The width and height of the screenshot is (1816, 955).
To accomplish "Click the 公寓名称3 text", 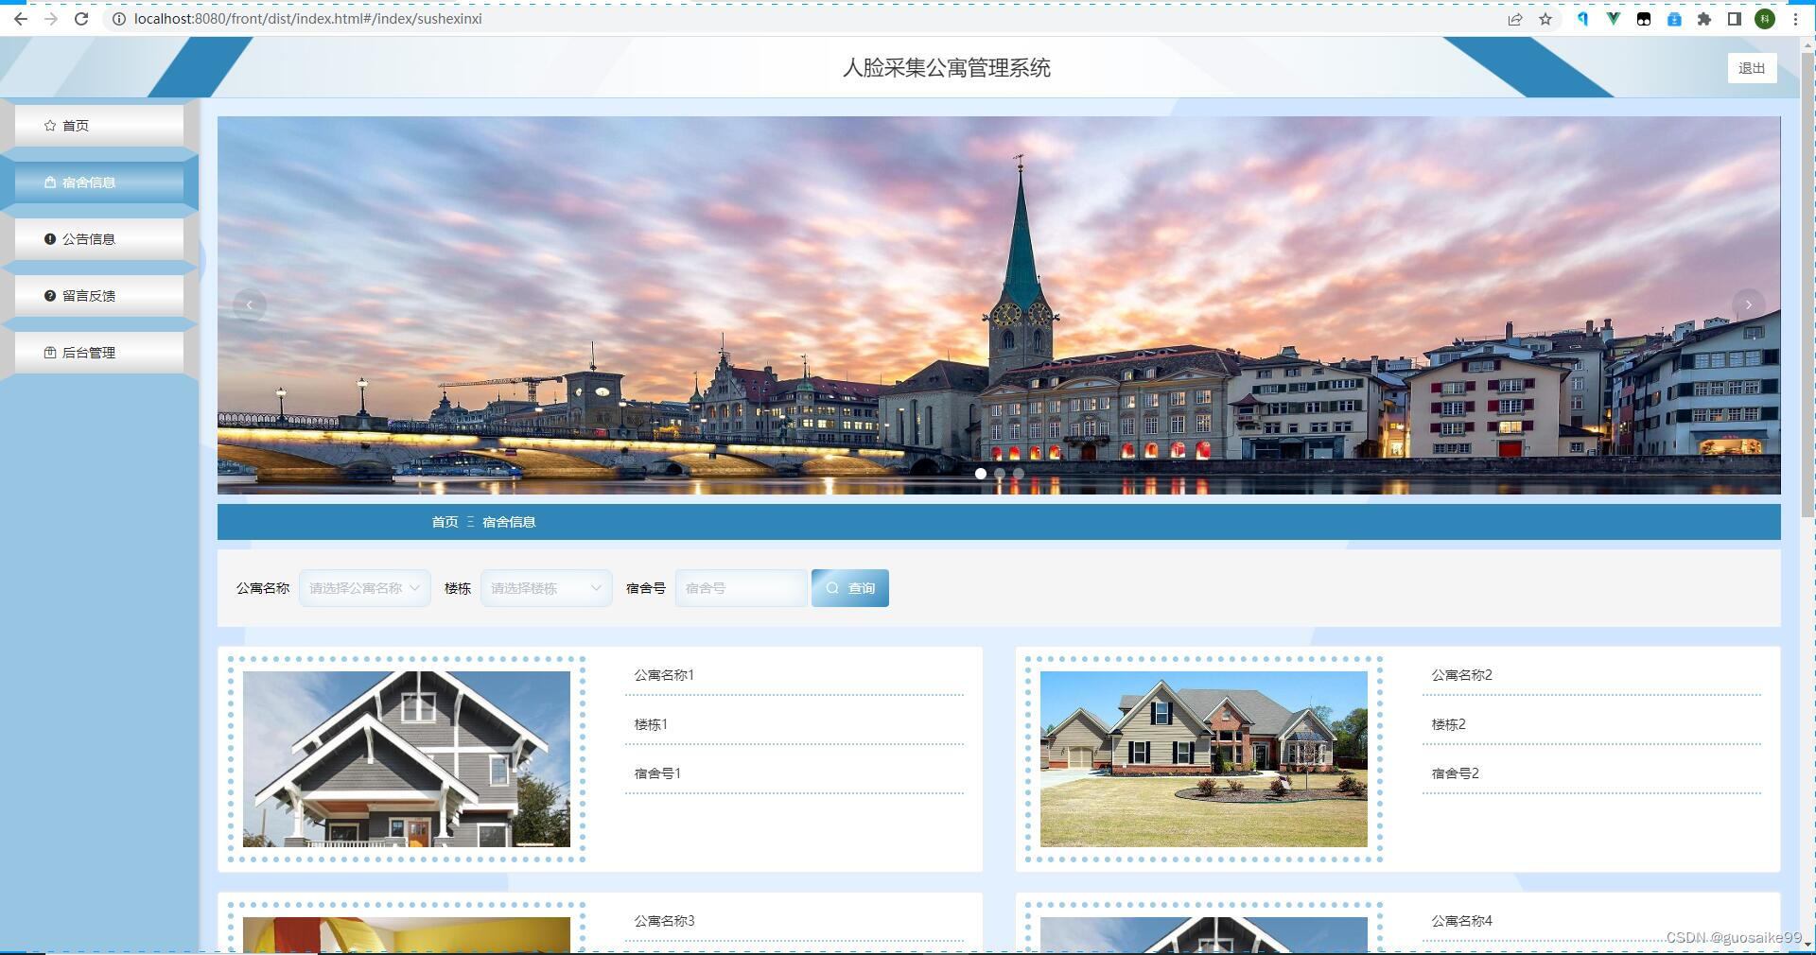I will click(x=664, y=921).
